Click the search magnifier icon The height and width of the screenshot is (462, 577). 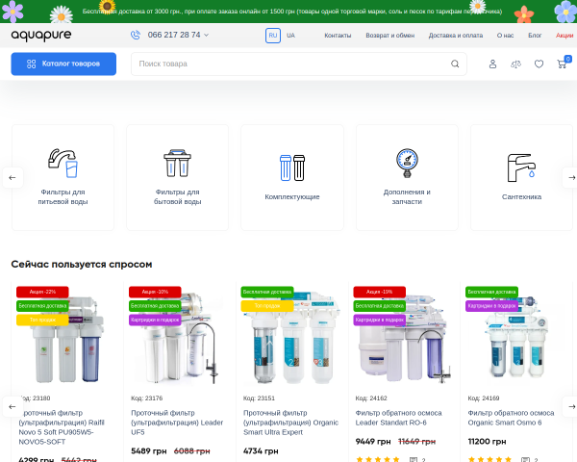pyautogui.click(x=455, y=64)
